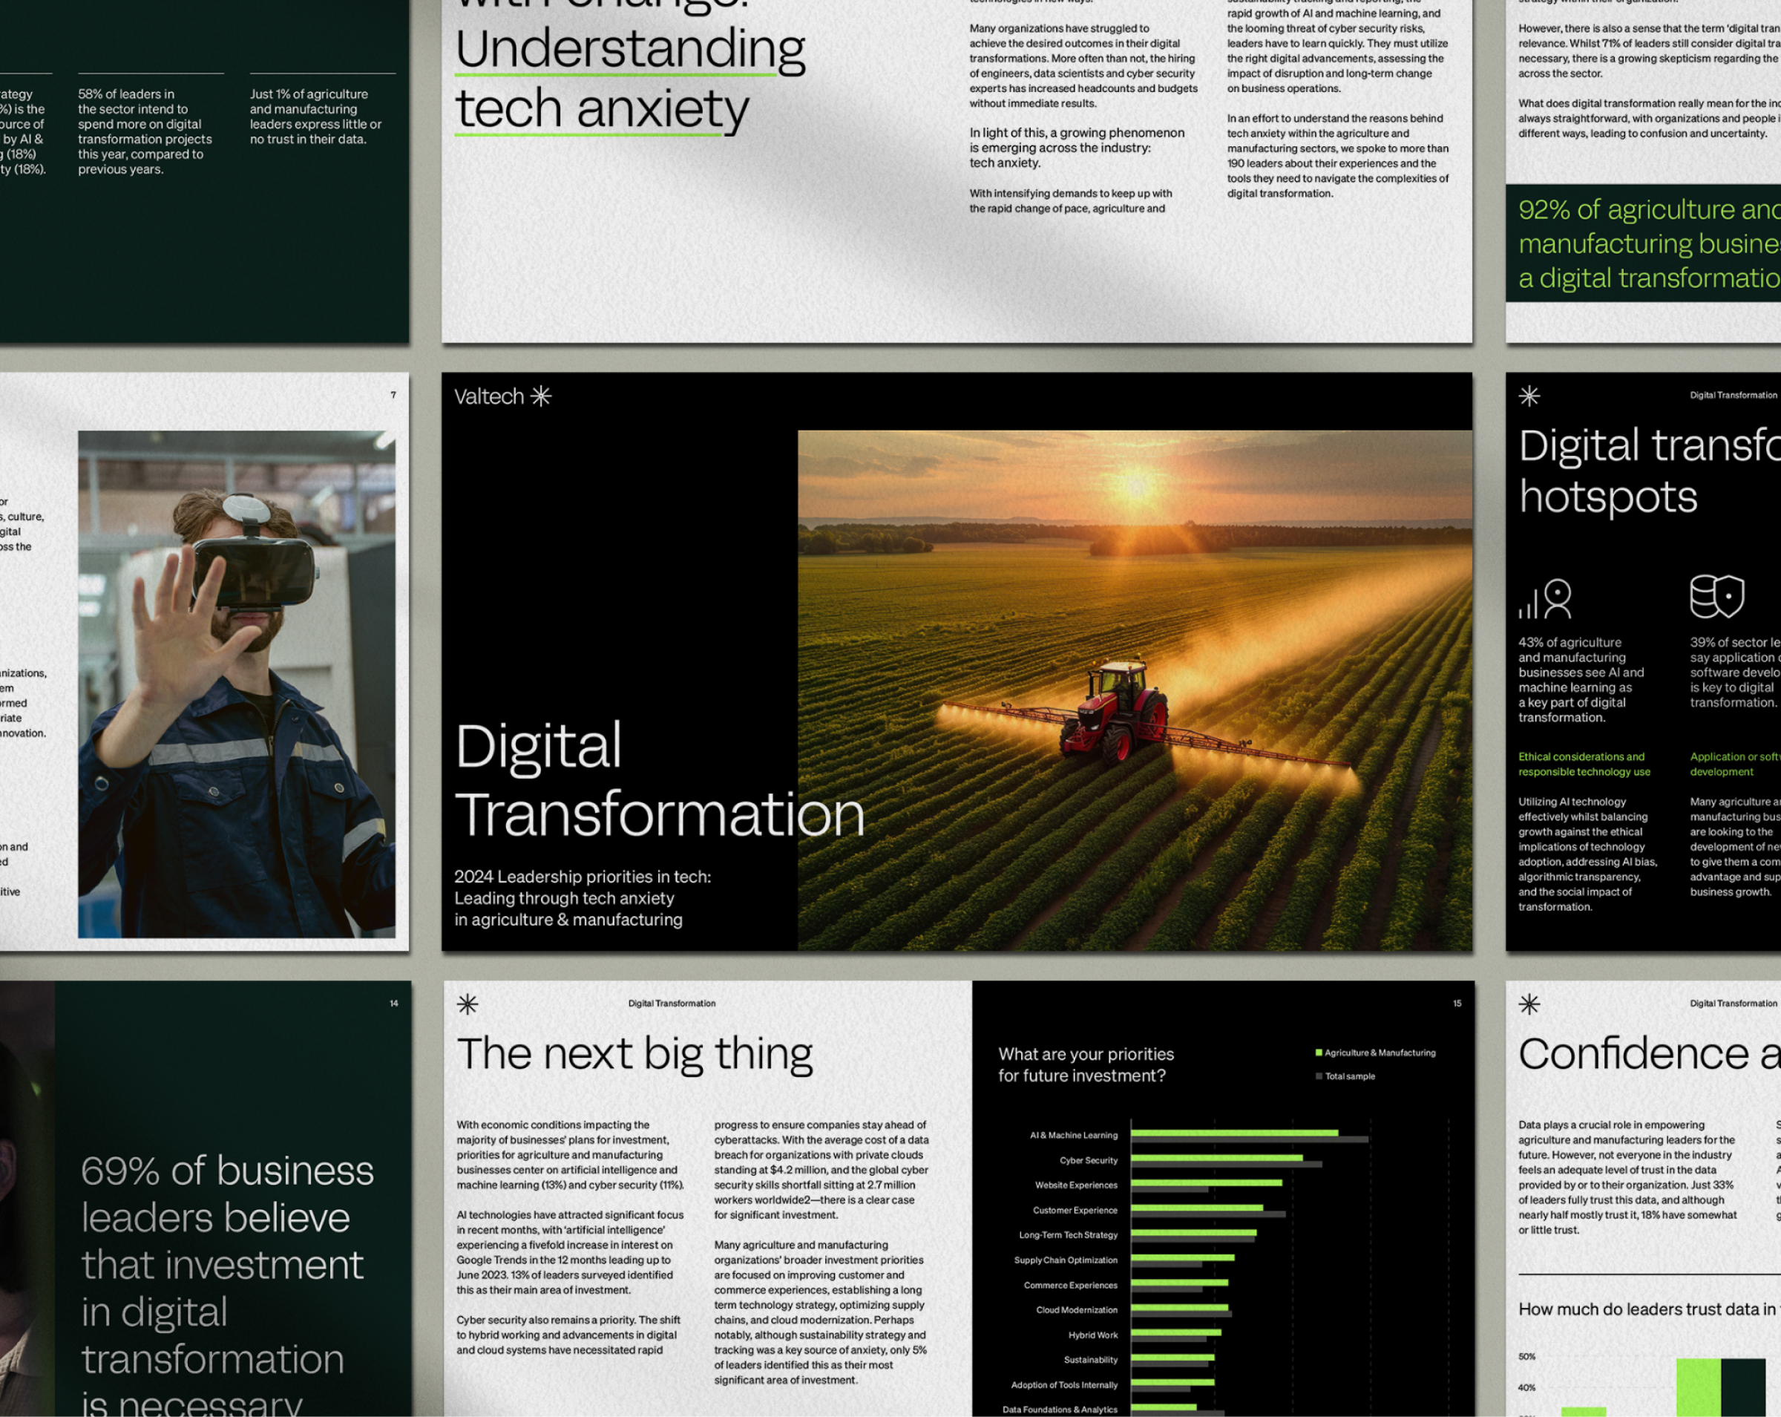This screenshot has height=1417, width=1781.
Task: Click 'Ethical considerations and responsible technology use' heading
Action: (x=1584, y=765)
